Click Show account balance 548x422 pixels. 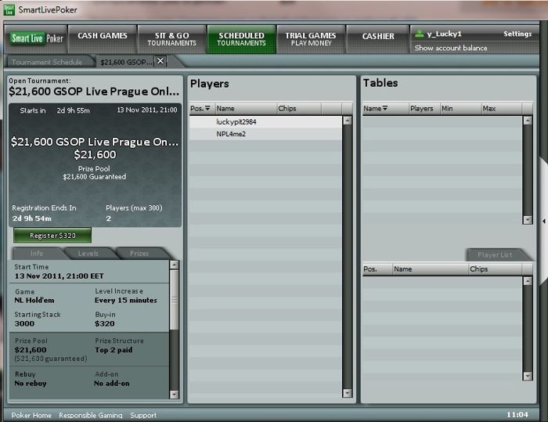451,48
